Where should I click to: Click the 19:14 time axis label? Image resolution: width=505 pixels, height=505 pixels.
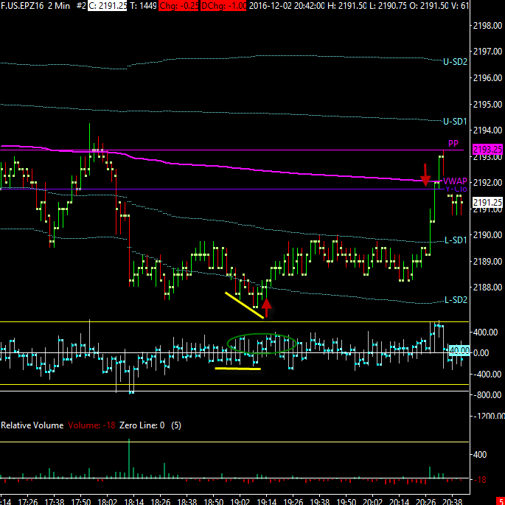[x=266, y=501]
